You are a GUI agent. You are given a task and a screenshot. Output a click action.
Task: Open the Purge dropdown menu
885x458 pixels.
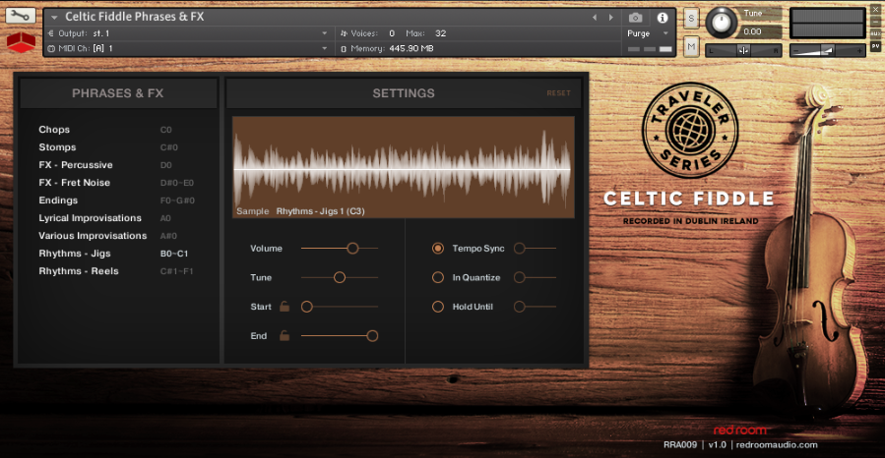click(x=648, y=33)
